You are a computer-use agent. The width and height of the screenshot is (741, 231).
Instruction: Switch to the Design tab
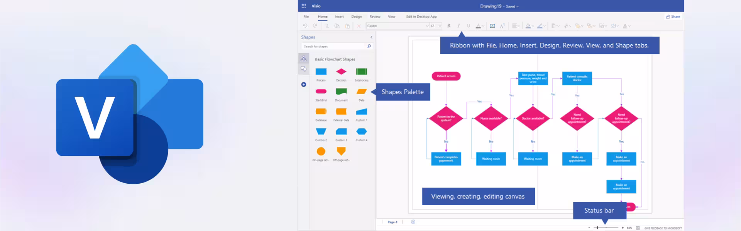point(357,17)
